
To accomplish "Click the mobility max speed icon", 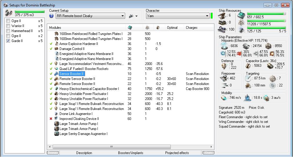I will click(224, 98).
